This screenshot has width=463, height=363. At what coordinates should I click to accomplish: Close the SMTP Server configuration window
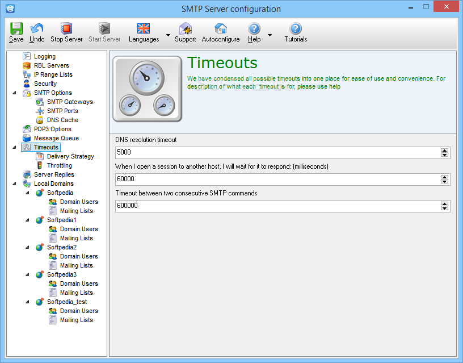446,6
